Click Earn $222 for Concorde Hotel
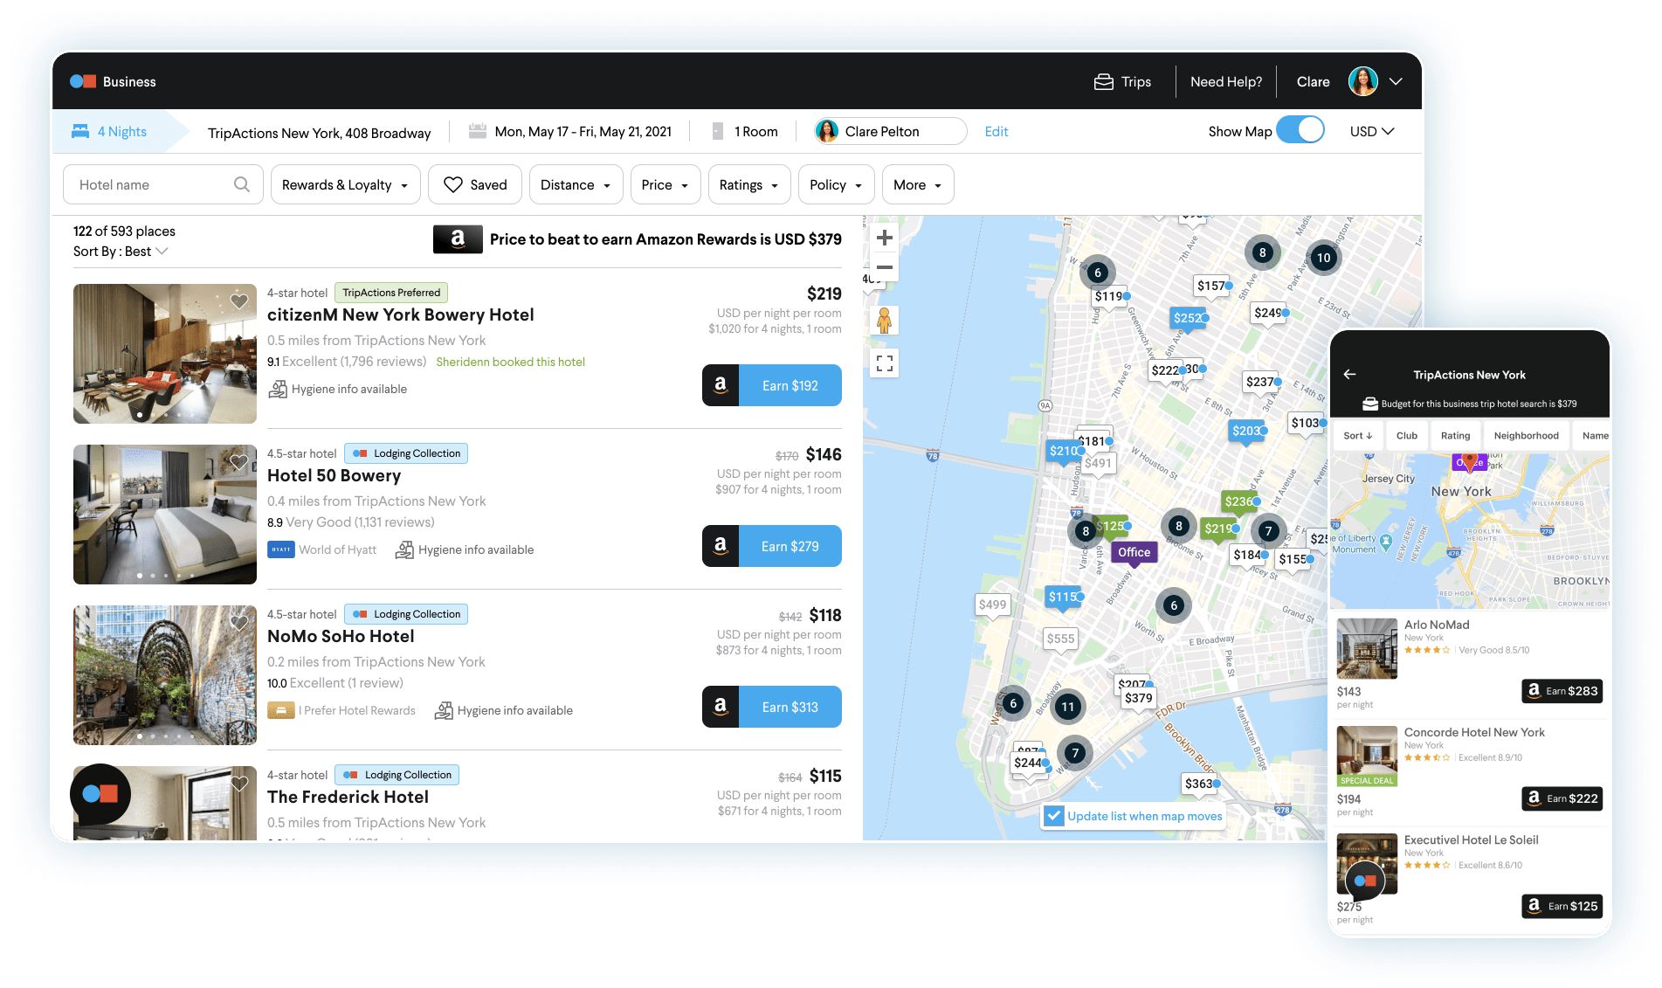1662x988 pixels. pos(1562,798)
